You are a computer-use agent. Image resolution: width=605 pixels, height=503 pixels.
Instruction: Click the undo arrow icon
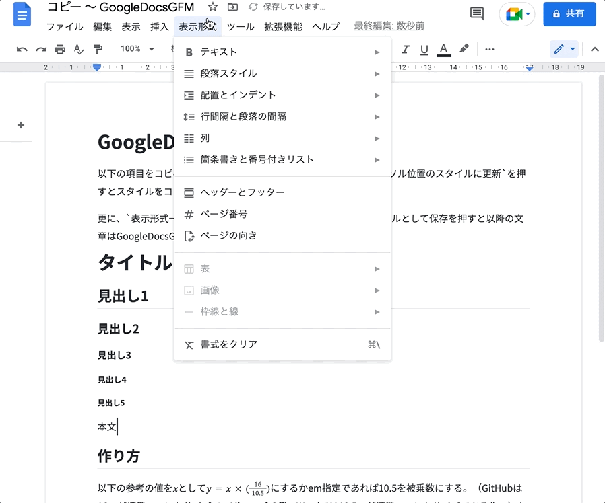pyautogui.click(x=22, y=49)
